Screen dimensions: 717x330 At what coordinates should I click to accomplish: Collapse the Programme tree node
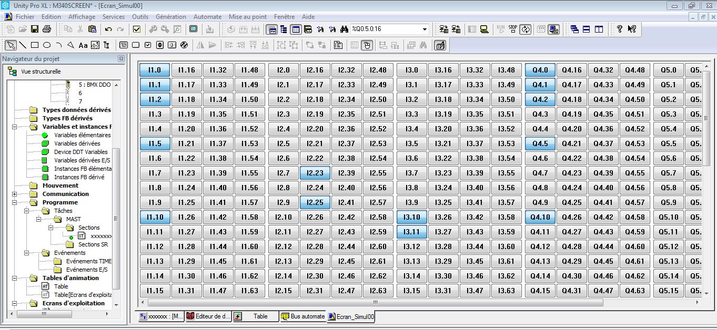click(x=14, y=202)
